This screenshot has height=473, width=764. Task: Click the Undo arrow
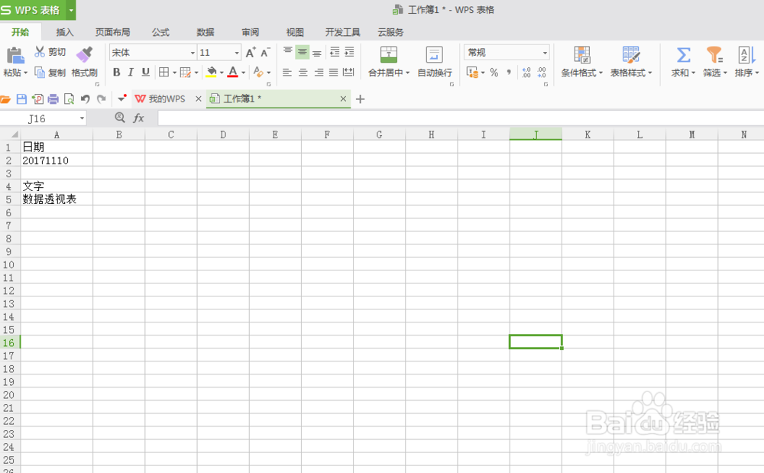click(86, 99)
